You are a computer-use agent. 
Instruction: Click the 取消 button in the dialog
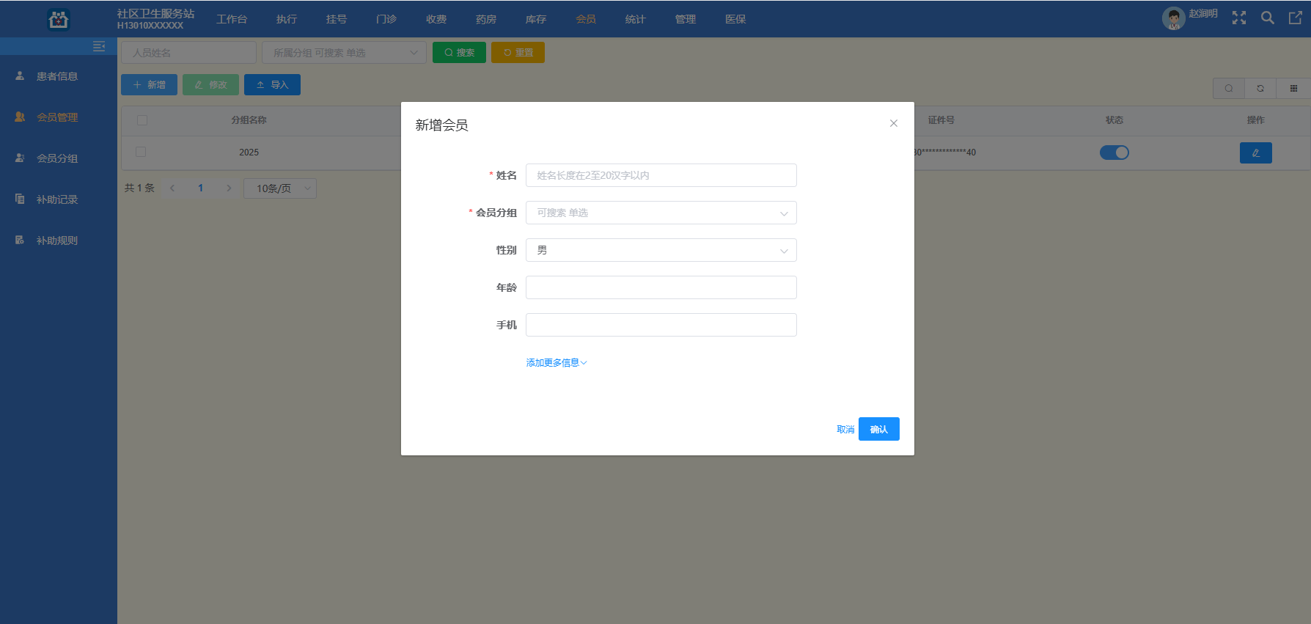click(x=845, y=430)
